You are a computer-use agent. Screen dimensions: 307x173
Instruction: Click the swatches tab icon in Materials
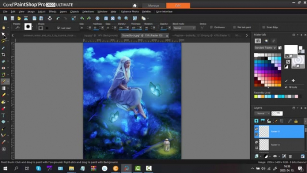pos(258,41)
